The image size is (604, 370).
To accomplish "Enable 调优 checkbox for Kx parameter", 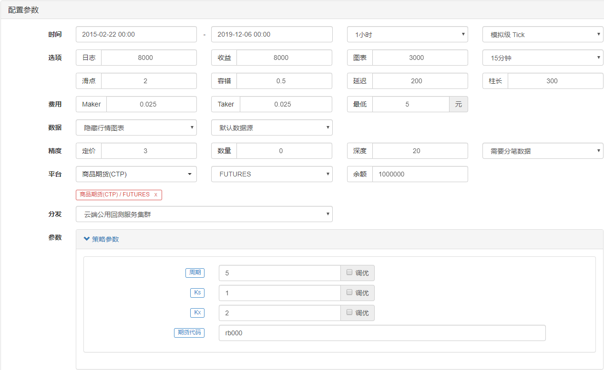I will point(349,312).
